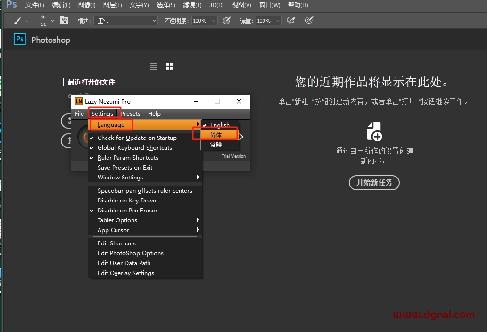
Task: Open the 文件(F) menu
Action: [x=35, y=5]
